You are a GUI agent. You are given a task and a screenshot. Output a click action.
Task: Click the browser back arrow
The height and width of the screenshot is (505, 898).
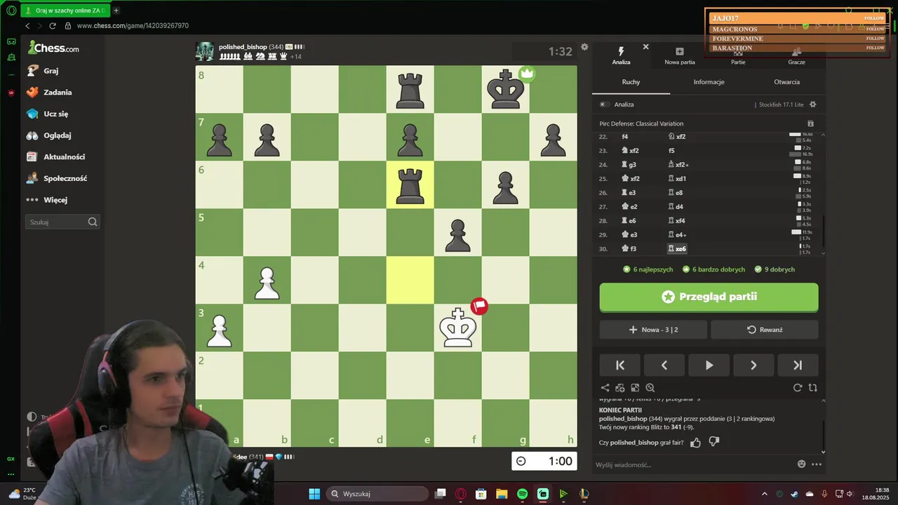click(27, 26)
